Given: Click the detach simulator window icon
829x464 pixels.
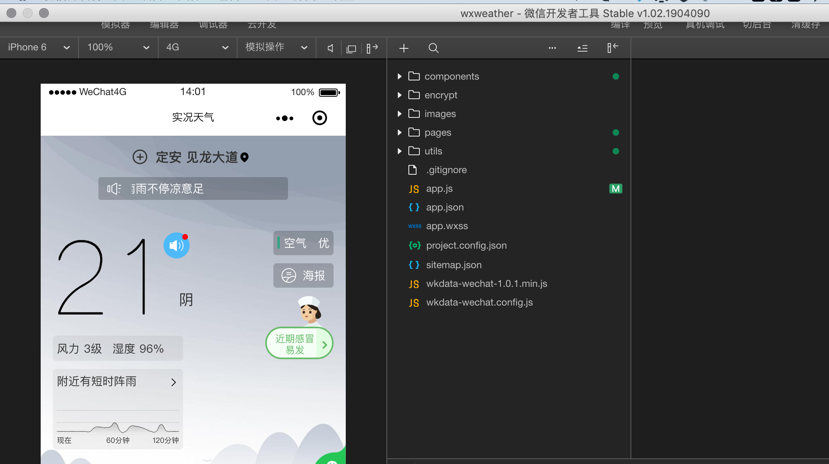Looking at the screenshot, I should click(x=351, y=49).
